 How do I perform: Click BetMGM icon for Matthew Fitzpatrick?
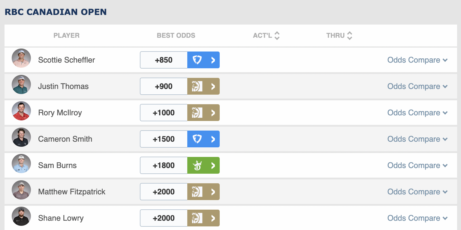tap(197, 192)
